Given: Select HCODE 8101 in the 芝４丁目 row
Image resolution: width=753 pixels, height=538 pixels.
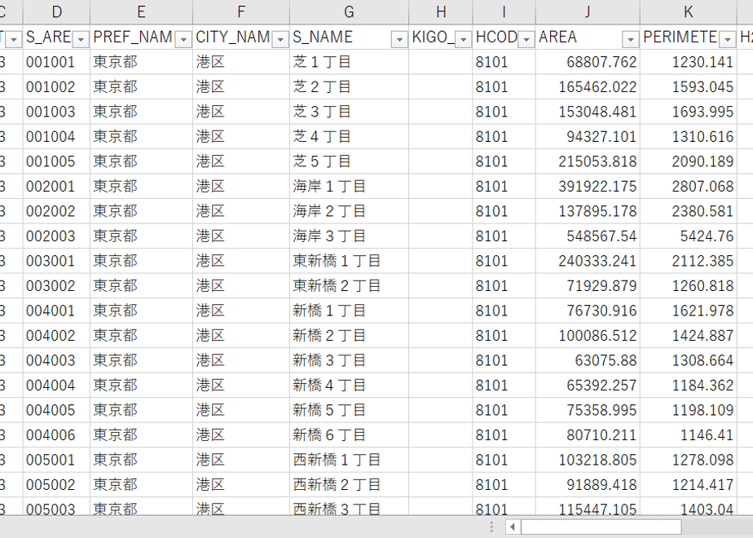Looking at the screenshot, I should (504, 136).
